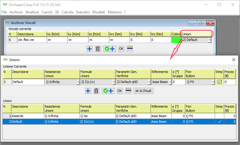
Task: Click OK button in Archivio Vincoli
Action: click(121, 49)
